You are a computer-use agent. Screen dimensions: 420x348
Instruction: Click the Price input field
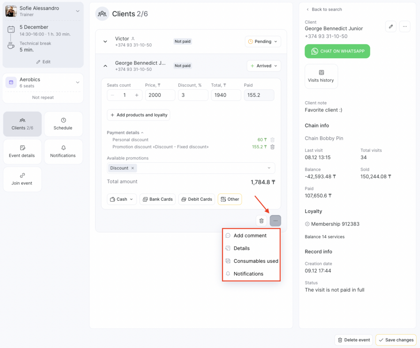point(160,95)
